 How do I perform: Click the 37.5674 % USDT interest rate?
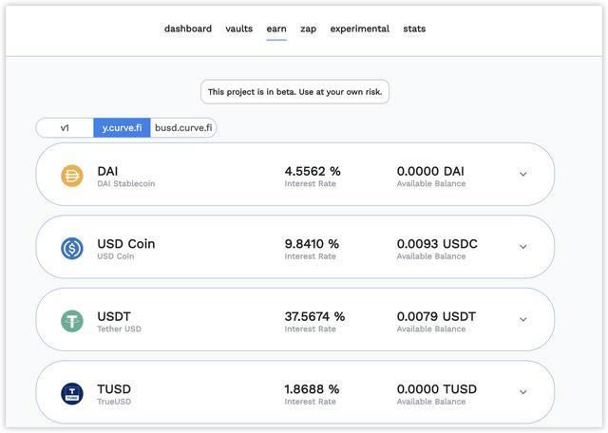coord(314,317)
